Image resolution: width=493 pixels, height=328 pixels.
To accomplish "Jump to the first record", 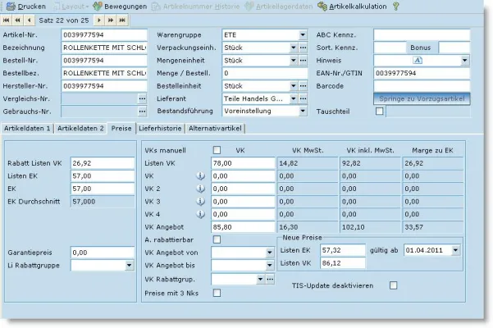I will [x=7, y=18].
